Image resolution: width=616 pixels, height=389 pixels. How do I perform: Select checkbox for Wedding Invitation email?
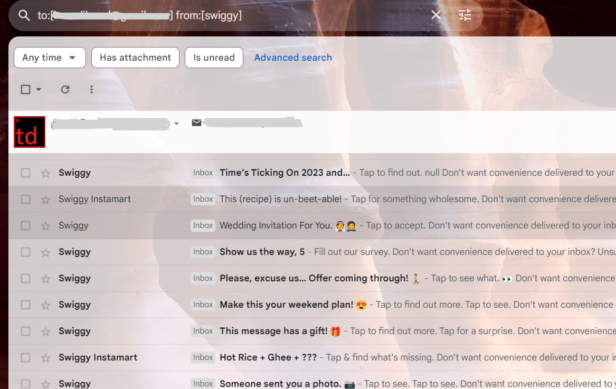[x=25, y=225]
